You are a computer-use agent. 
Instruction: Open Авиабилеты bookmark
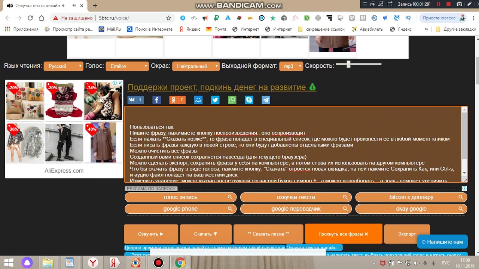(x=367, y=29)
